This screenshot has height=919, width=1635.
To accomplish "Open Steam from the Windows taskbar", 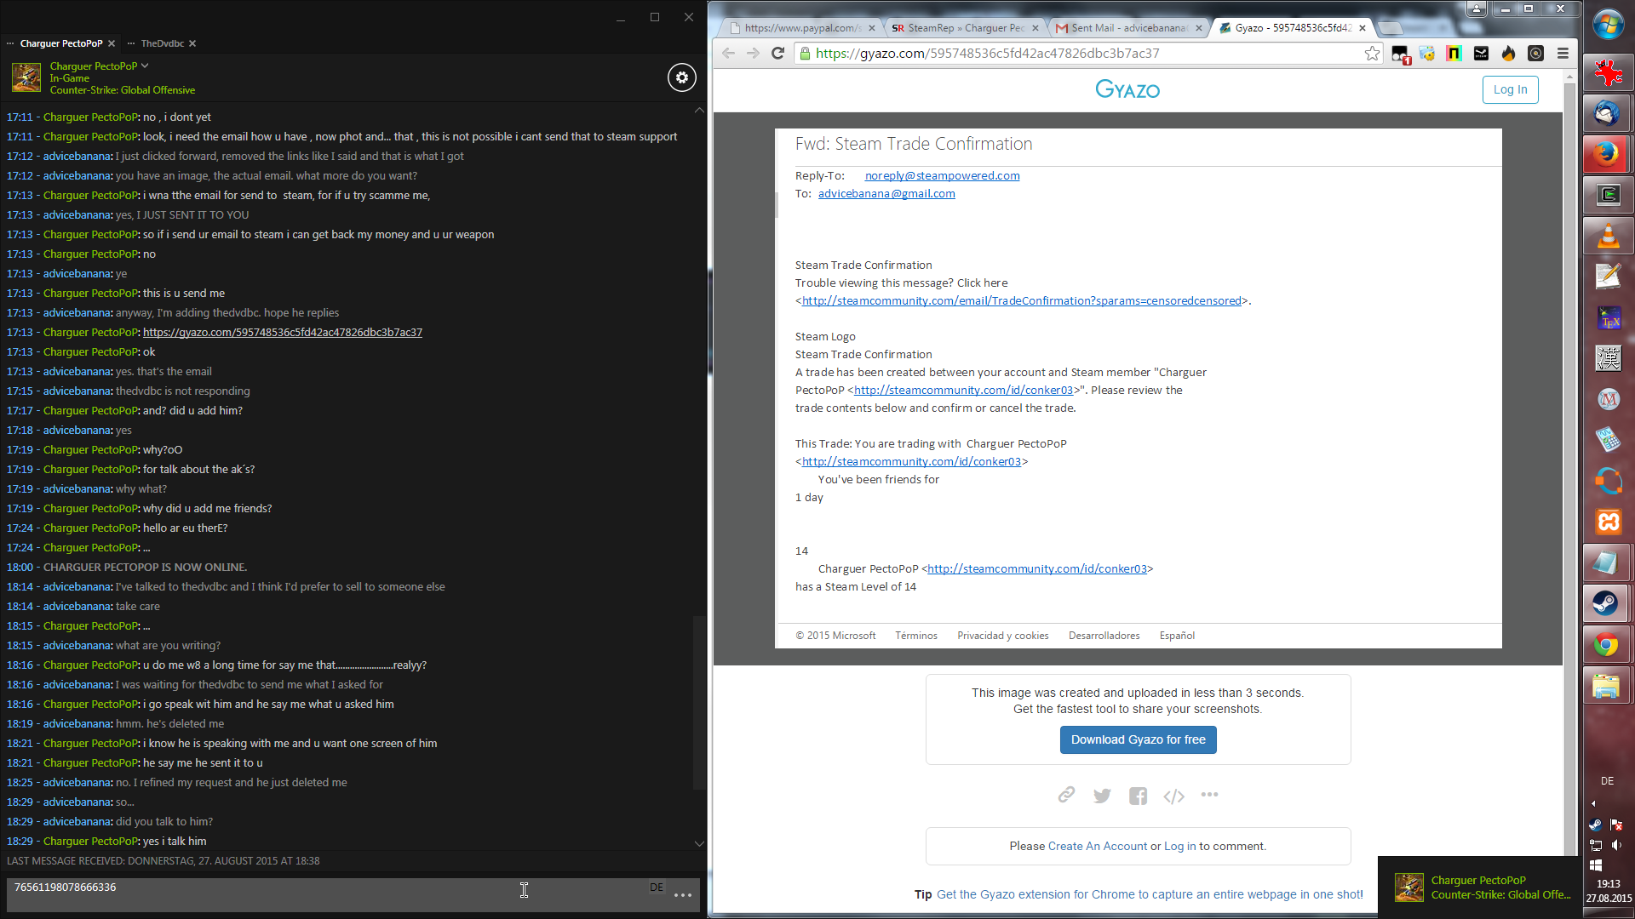I will pyautogui.click(x=1607, y=603).
